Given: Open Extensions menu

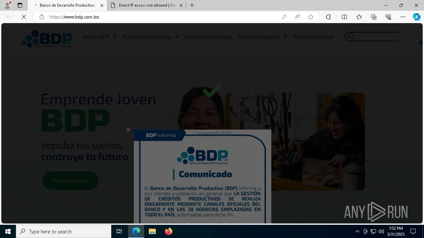Looking at the screenshot, I should (328, 17).
